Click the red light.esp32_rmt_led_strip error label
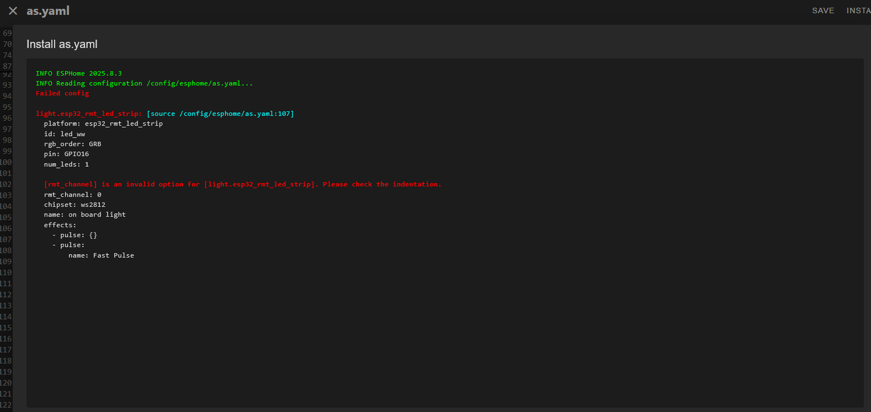This screenshot has height=412, width=871. pyautogui.click(x=89, y=114)
